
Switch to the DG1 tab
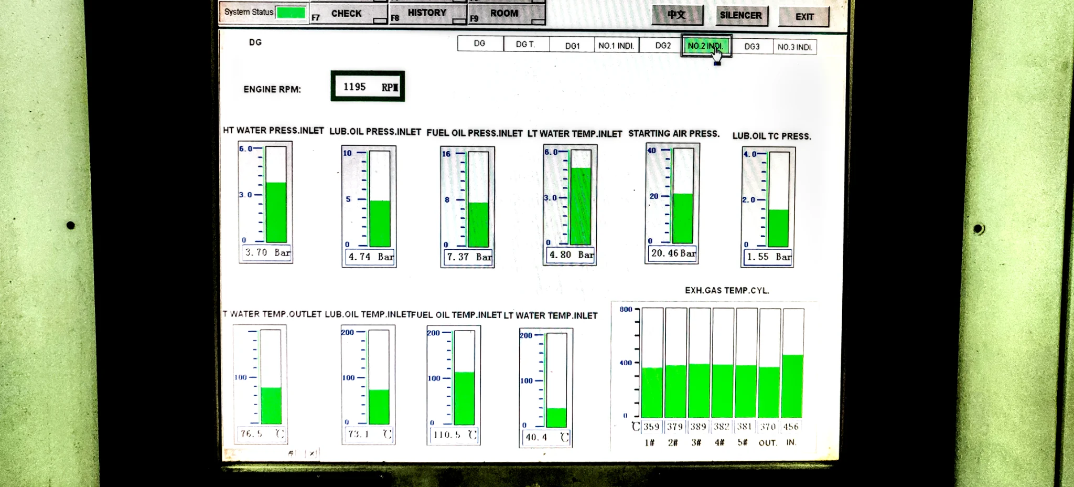(572, 46)
